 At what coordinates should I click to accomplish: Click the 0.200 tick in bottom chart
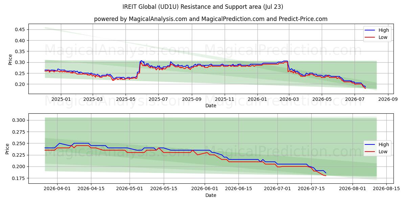pyautogui.click(x=19, y=166)
